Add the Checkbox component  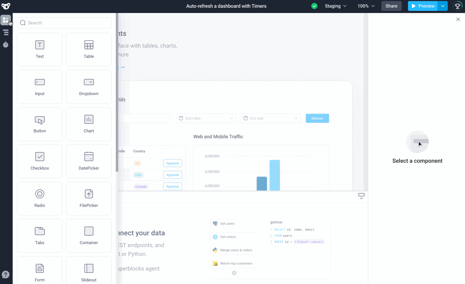40,161
